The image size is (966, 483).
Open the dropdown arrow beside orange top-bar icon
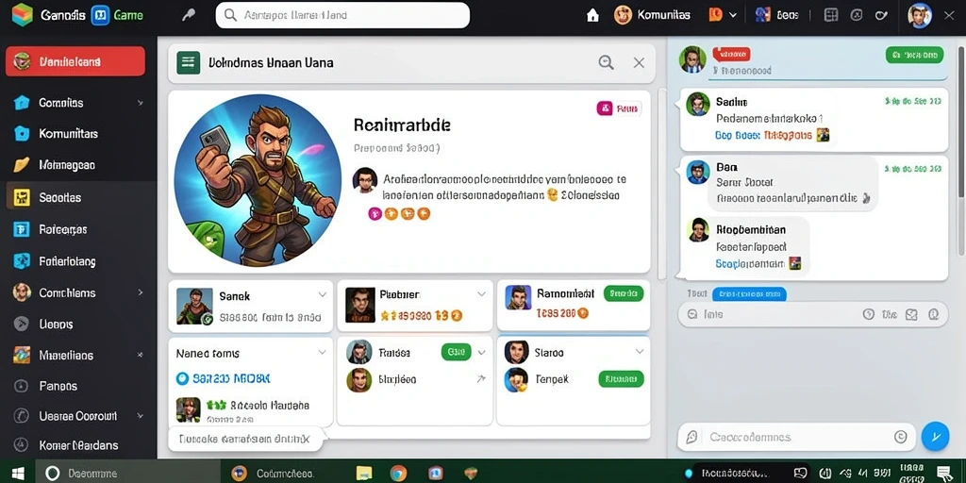point(732,15)
